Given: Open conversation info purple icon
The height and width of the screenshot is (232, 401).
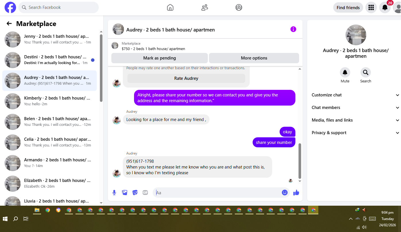Looking at the screenshot, I should point(293,29).
